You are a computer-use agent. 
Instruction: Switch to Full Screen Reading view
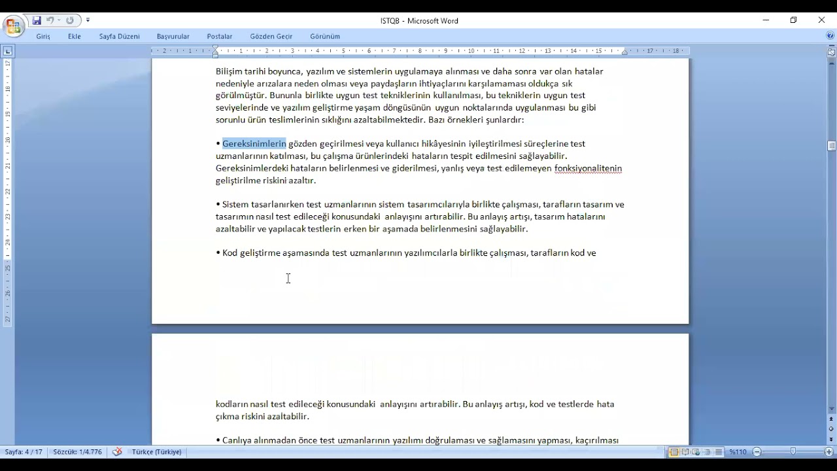point(685,452)
